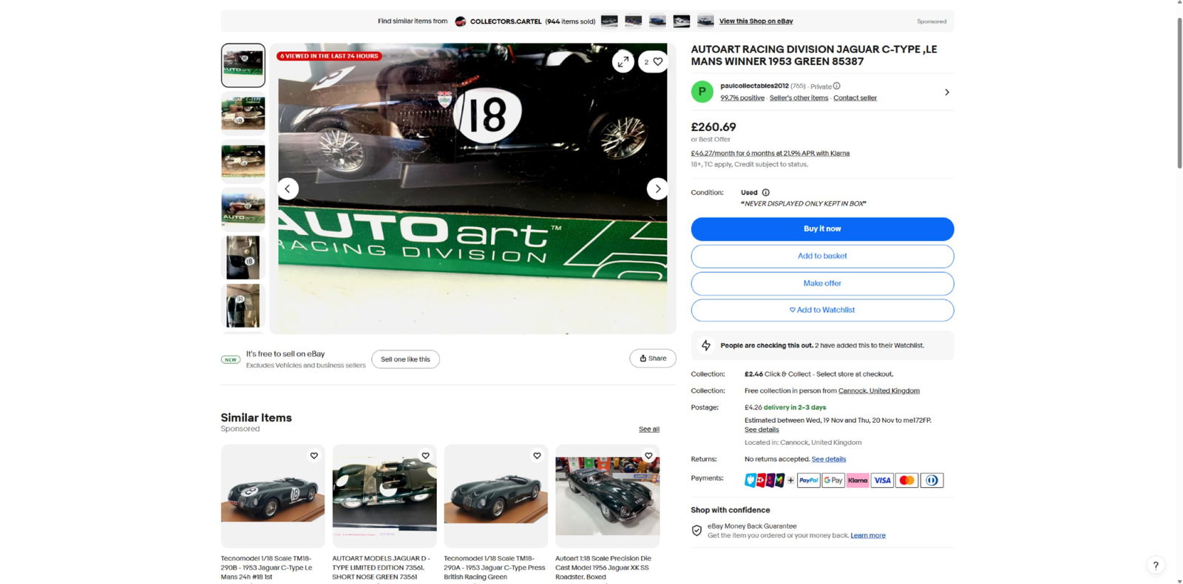Image resolution: width=1183 pixels, height=584 pixels.
Task: Click the Klarna payment icon
Action: pyautogui.click(x=858, y=481)
